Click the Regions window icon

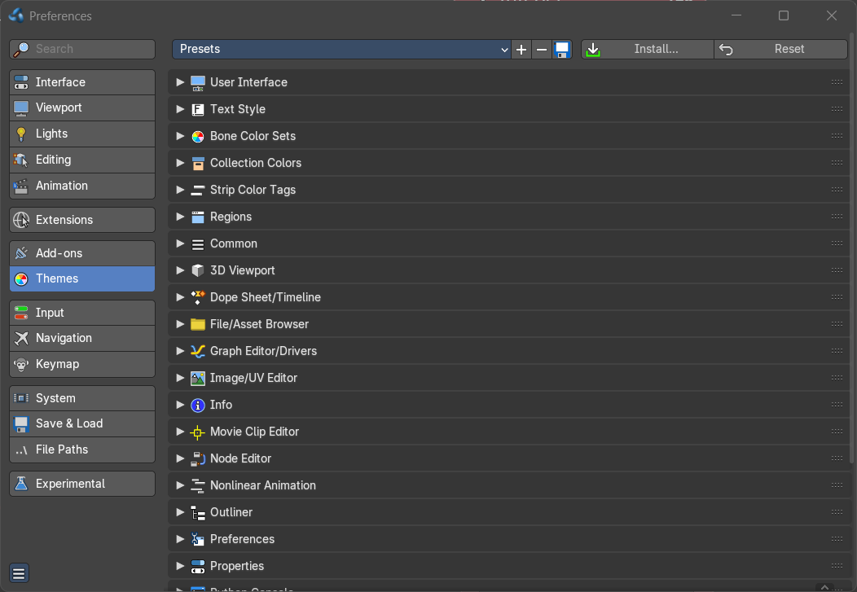[x=197, y=217]
